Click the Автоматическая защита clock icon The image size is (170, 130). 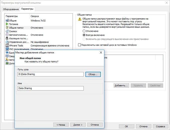7,35
